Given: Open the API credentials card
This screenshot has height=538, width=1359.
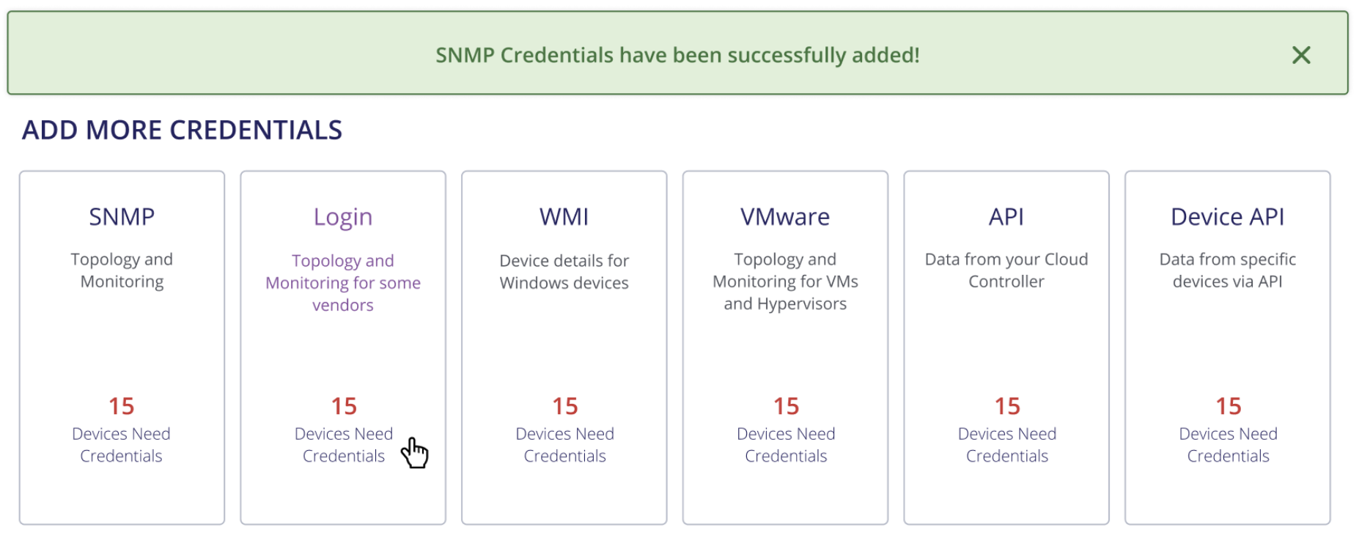Looking at the screenshot, I should point(1006,347).
